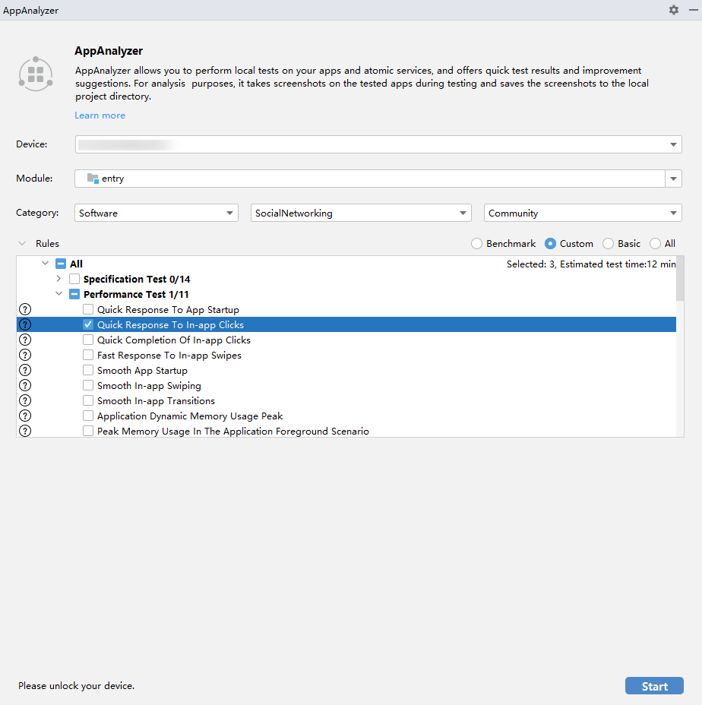Image resolution: width=702 pixels, height=705 pixels.
Task: Expand the Specification Test tree node
Action: tap(59, 279)
